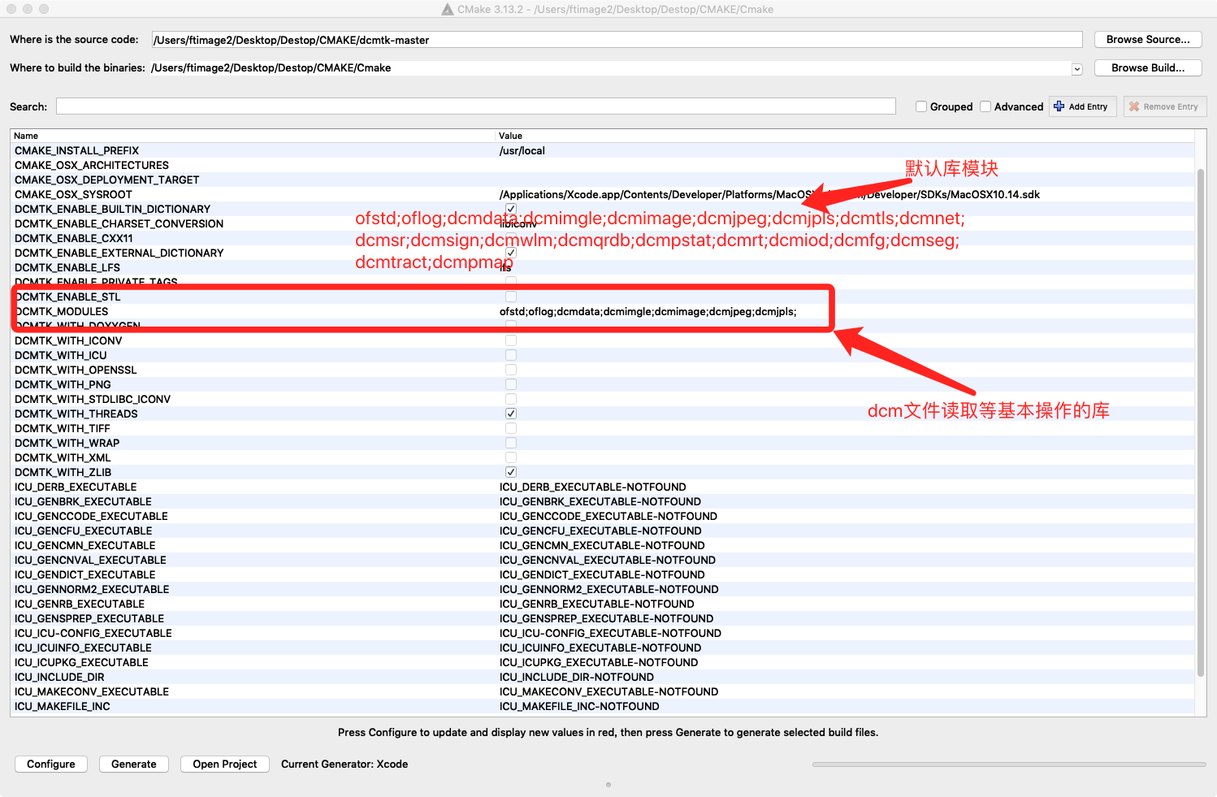Select the ICU_ICUINFO_EXECUTABLE entry

pyautogui.click(x=83, y=648)
